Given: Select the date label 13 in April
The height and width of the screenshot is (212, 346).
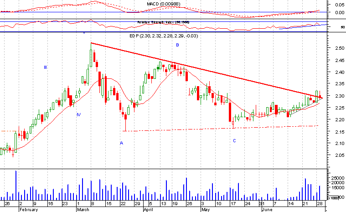Looking at the screenshot, I should point(163,204).
